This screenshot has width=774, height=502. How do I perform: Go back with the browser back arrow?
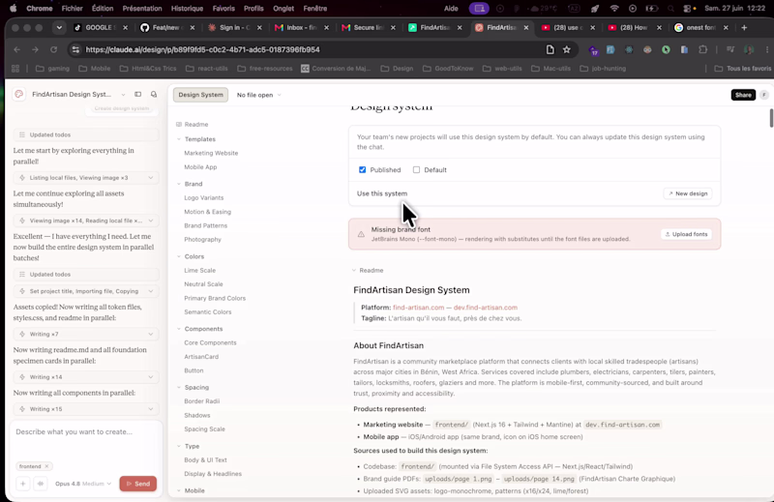(x=17, y=49)
